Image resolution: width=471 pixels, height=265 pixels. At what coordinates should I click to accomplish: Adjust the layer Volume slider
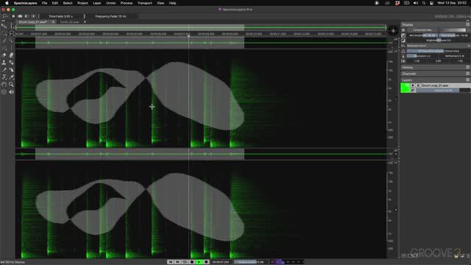pyautogui.click(x=443, y=90)
